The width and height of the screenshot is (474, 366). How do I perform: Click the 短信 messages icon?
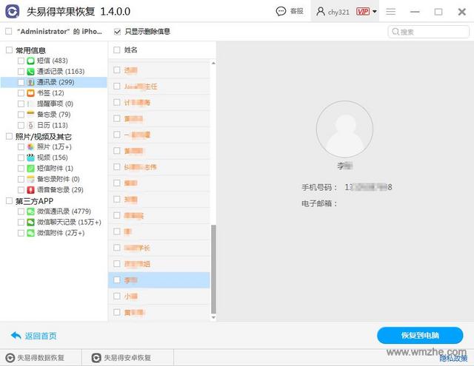click(x=31, y=61)
